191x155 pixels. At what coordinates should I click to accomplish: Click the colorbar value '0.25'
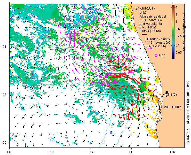[178, 36]
